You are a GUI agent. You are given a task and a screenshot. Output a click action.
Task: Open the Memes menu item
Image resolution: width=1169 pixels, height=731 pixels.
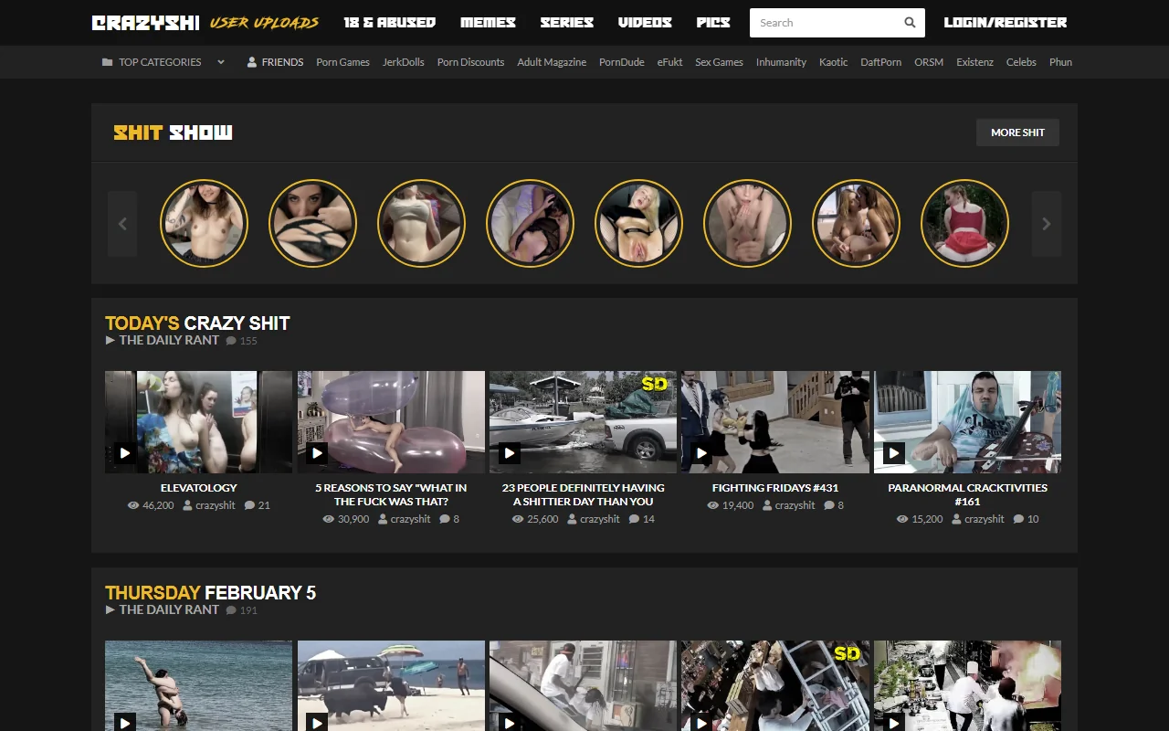click(488, 23)
